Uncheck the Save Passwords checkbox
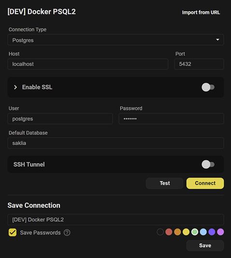This screenshot has width=231, height=258. tap(13, 232)
